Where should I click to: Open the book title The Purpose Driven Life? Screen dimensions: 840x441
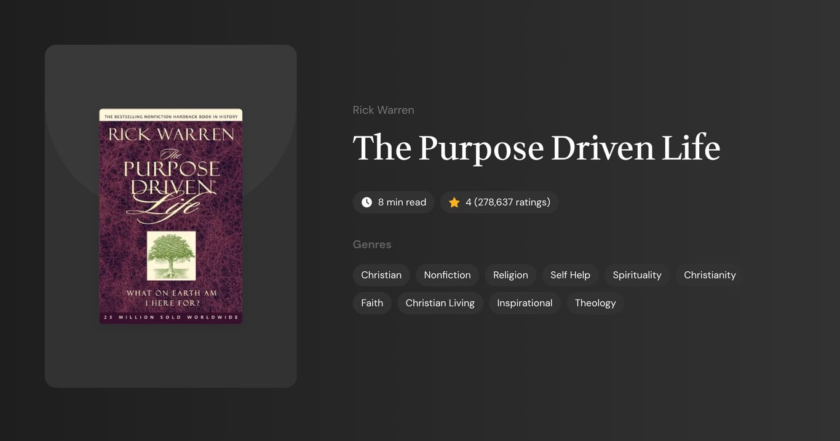click(x=536, y=148)
